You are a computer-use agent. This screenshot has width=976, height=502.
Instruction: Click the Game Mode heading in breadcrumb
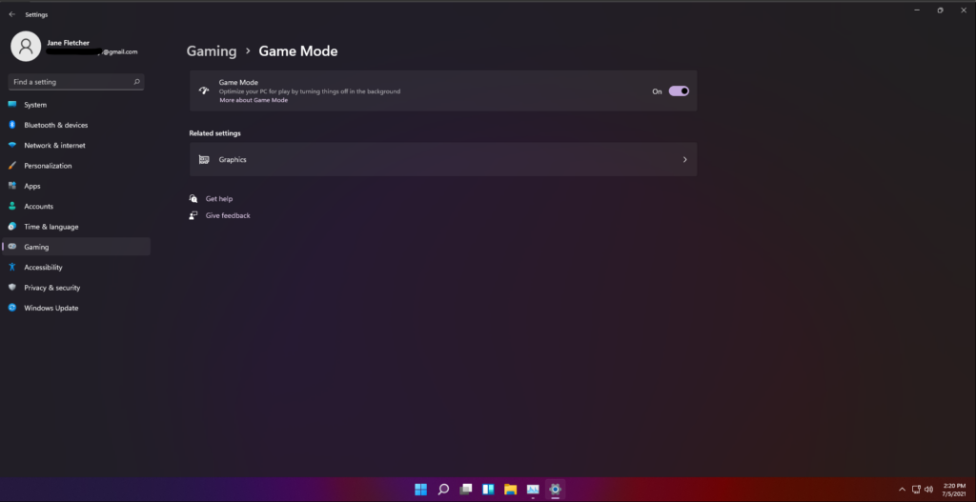(298, 51)
